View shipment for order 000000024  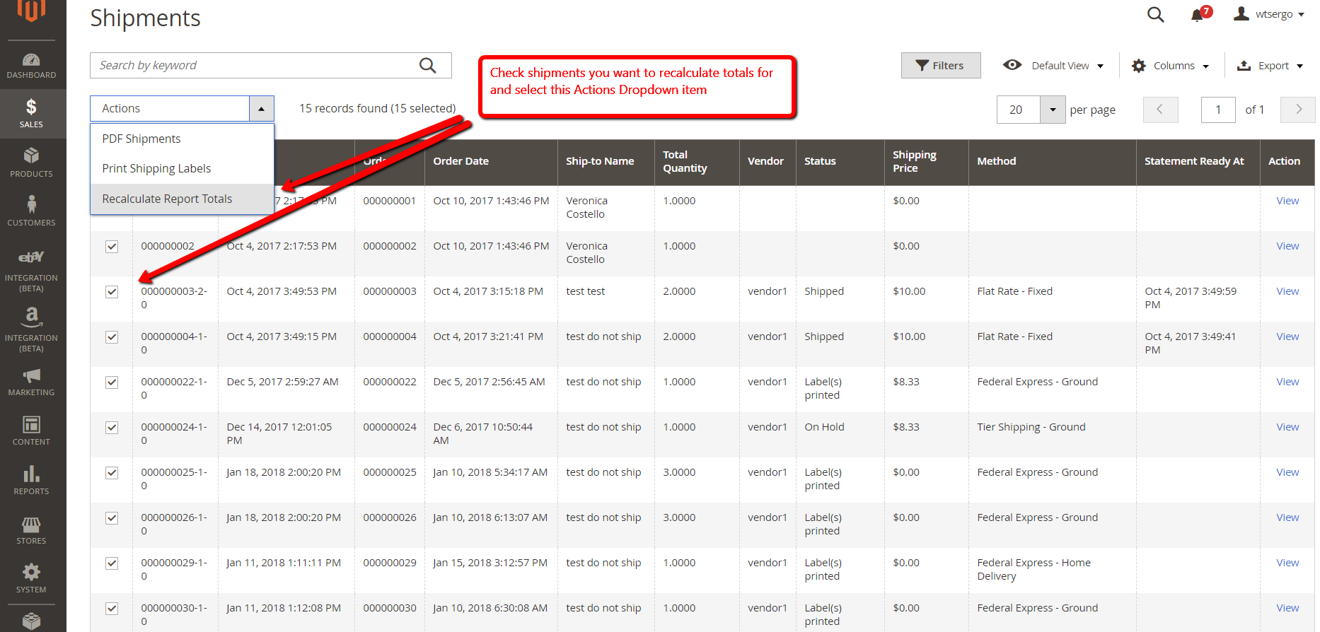pos(1287,427)
